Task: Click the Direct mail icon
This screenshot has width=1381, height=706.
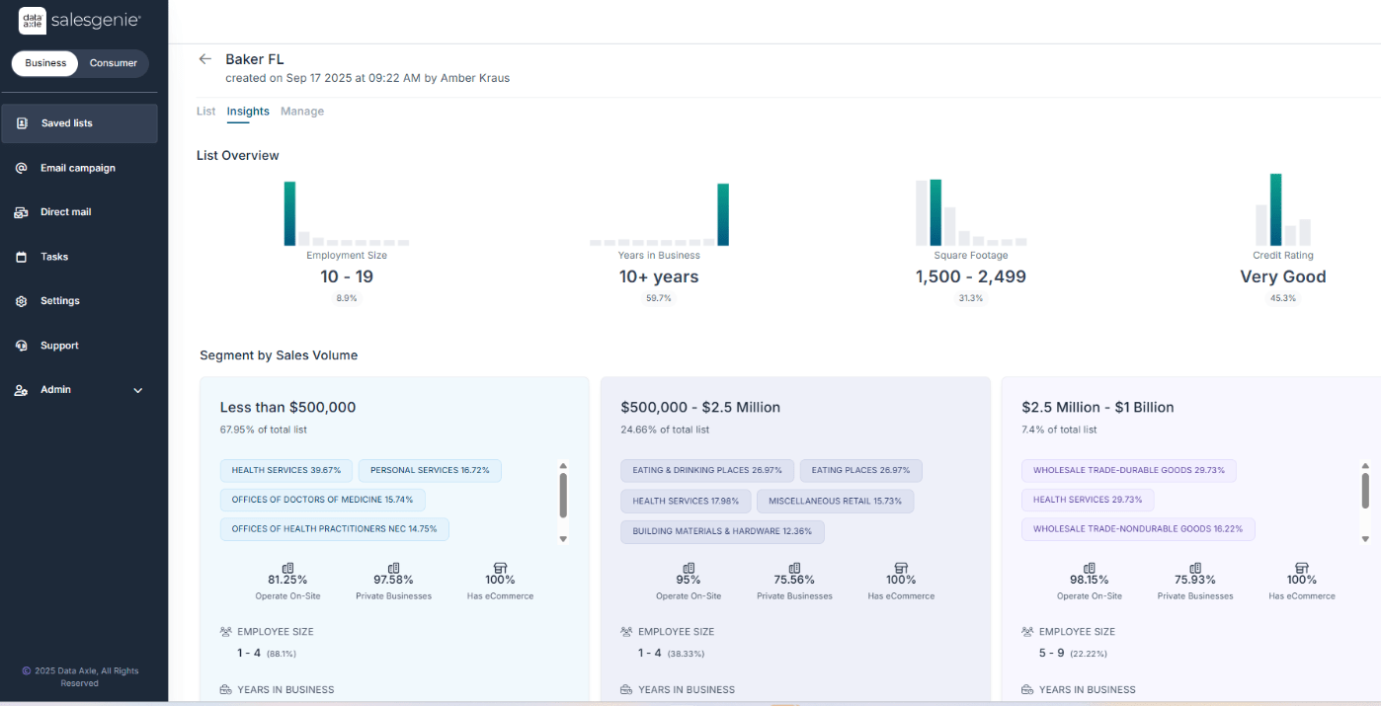Action: [x=22, y=212]
